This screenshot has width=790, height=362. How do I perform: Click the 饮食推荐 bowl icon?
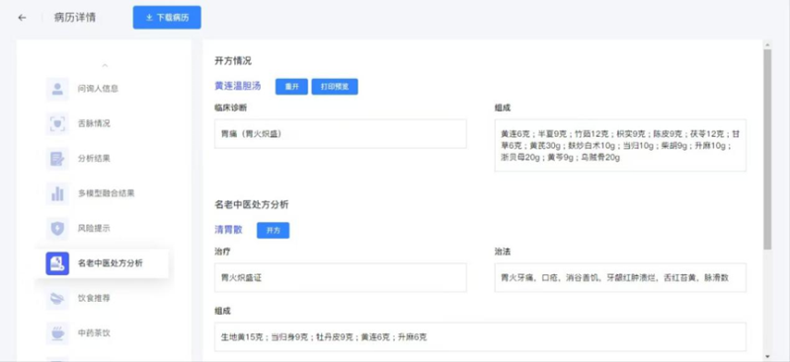click(57, 298)
